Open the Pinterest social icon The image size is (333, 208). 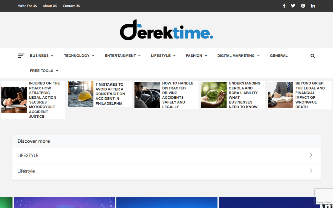click(x=303, y=6)
